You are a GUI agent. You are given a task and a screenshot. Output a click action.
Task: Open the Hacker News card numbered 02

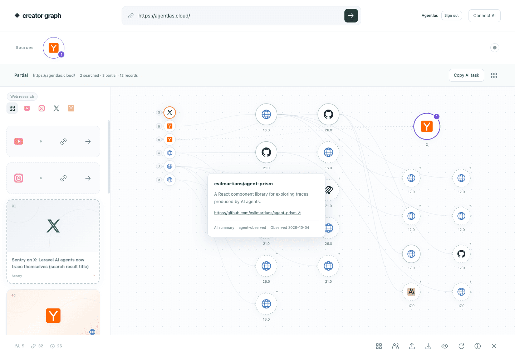(53, 312)
